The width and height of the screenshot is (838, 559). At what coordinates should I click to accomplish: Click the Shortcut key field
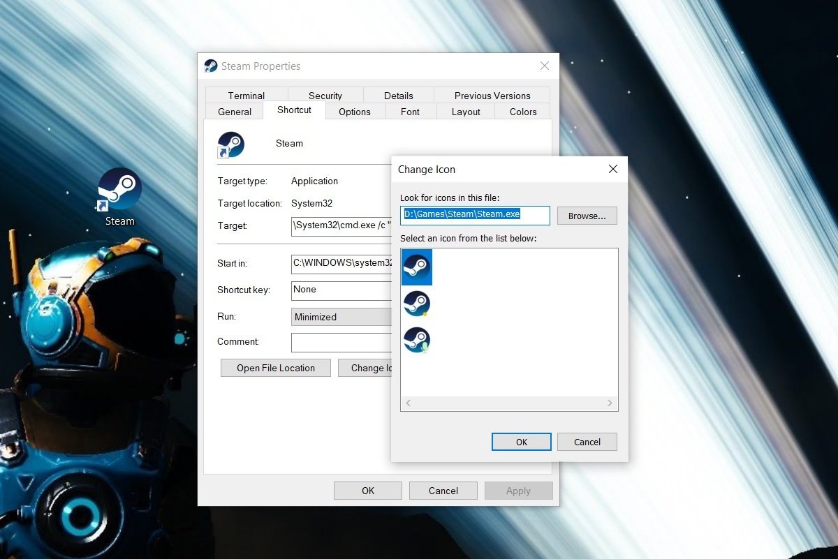pos(341,290)
